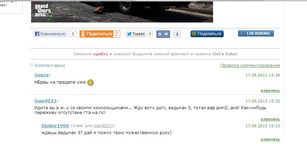Click the Odnoklassniki share counter 2
307x144 pixels.
click(x=116, y=34)
